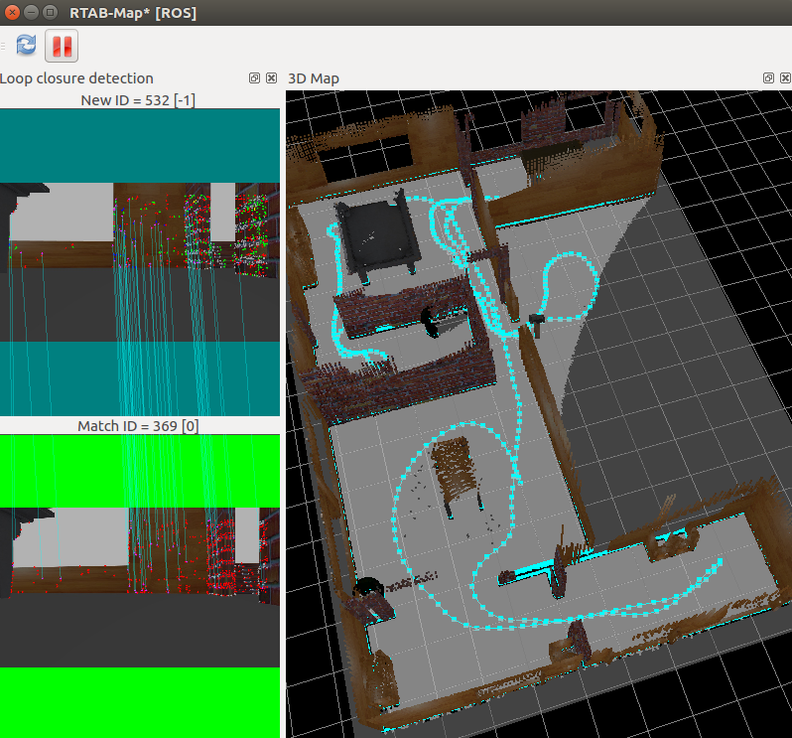792x738 pixels.
Task: Close the 3D Map panel
Action: coord(784,77)
